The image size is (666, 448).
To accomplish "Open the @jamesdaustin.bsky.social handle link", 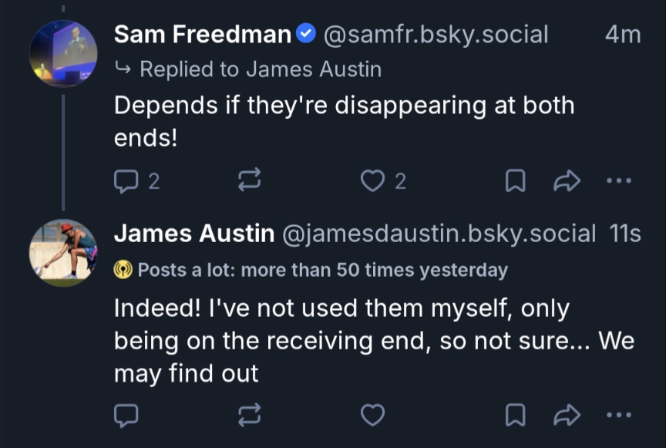I will point(439,234).
